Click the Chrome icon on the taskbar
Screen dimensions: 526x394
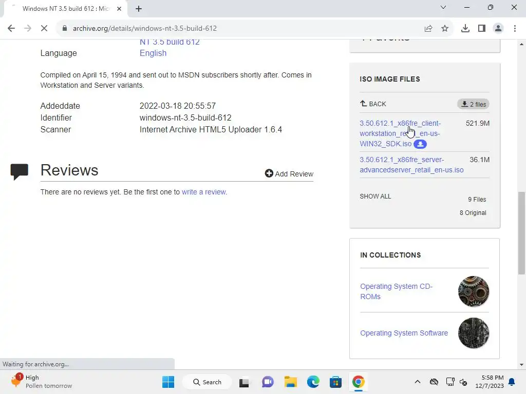[358, 382]
